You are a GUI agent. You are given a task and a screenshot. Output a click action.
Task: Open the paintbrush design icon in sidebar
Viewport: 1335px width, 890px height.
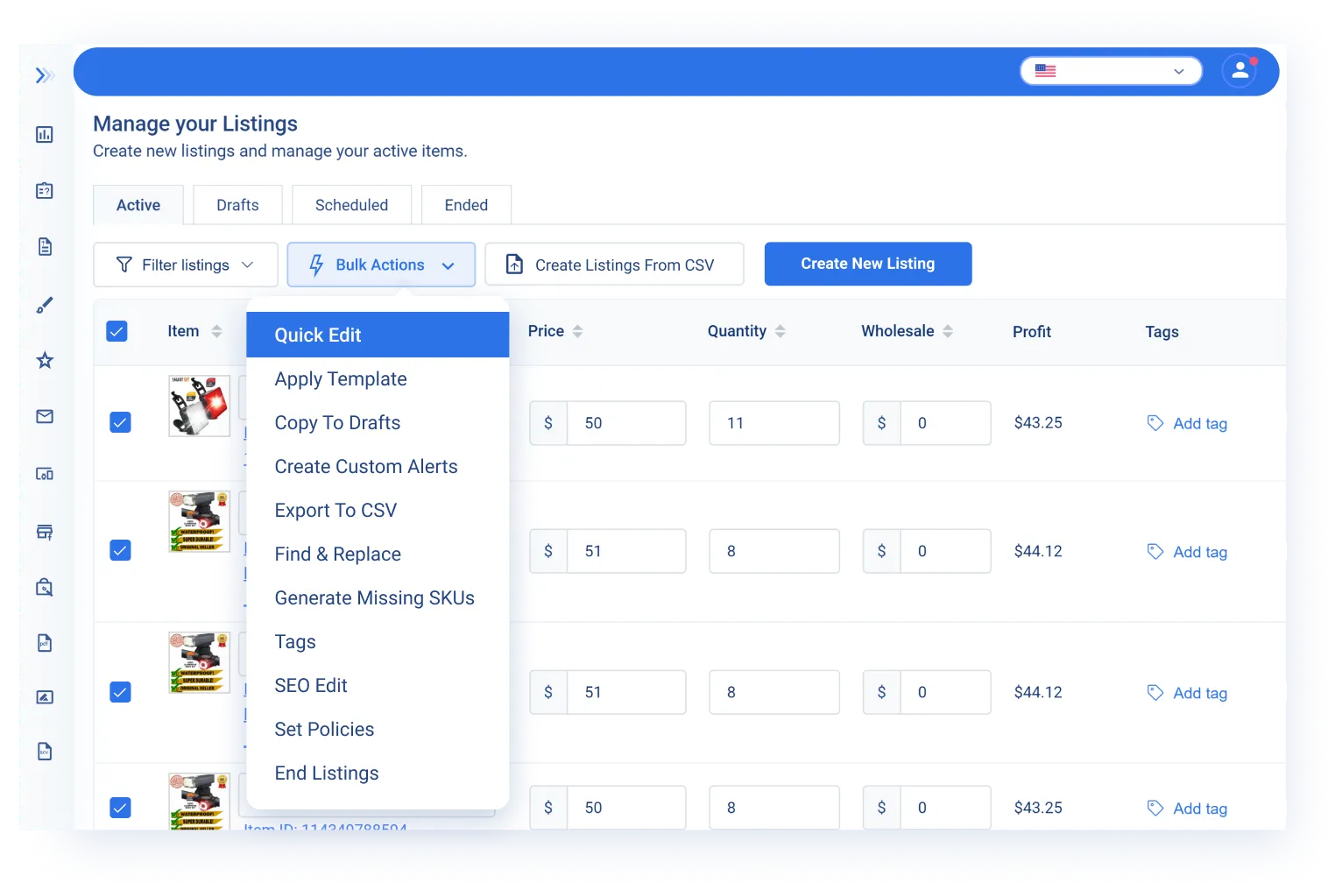tap(45, 305)
